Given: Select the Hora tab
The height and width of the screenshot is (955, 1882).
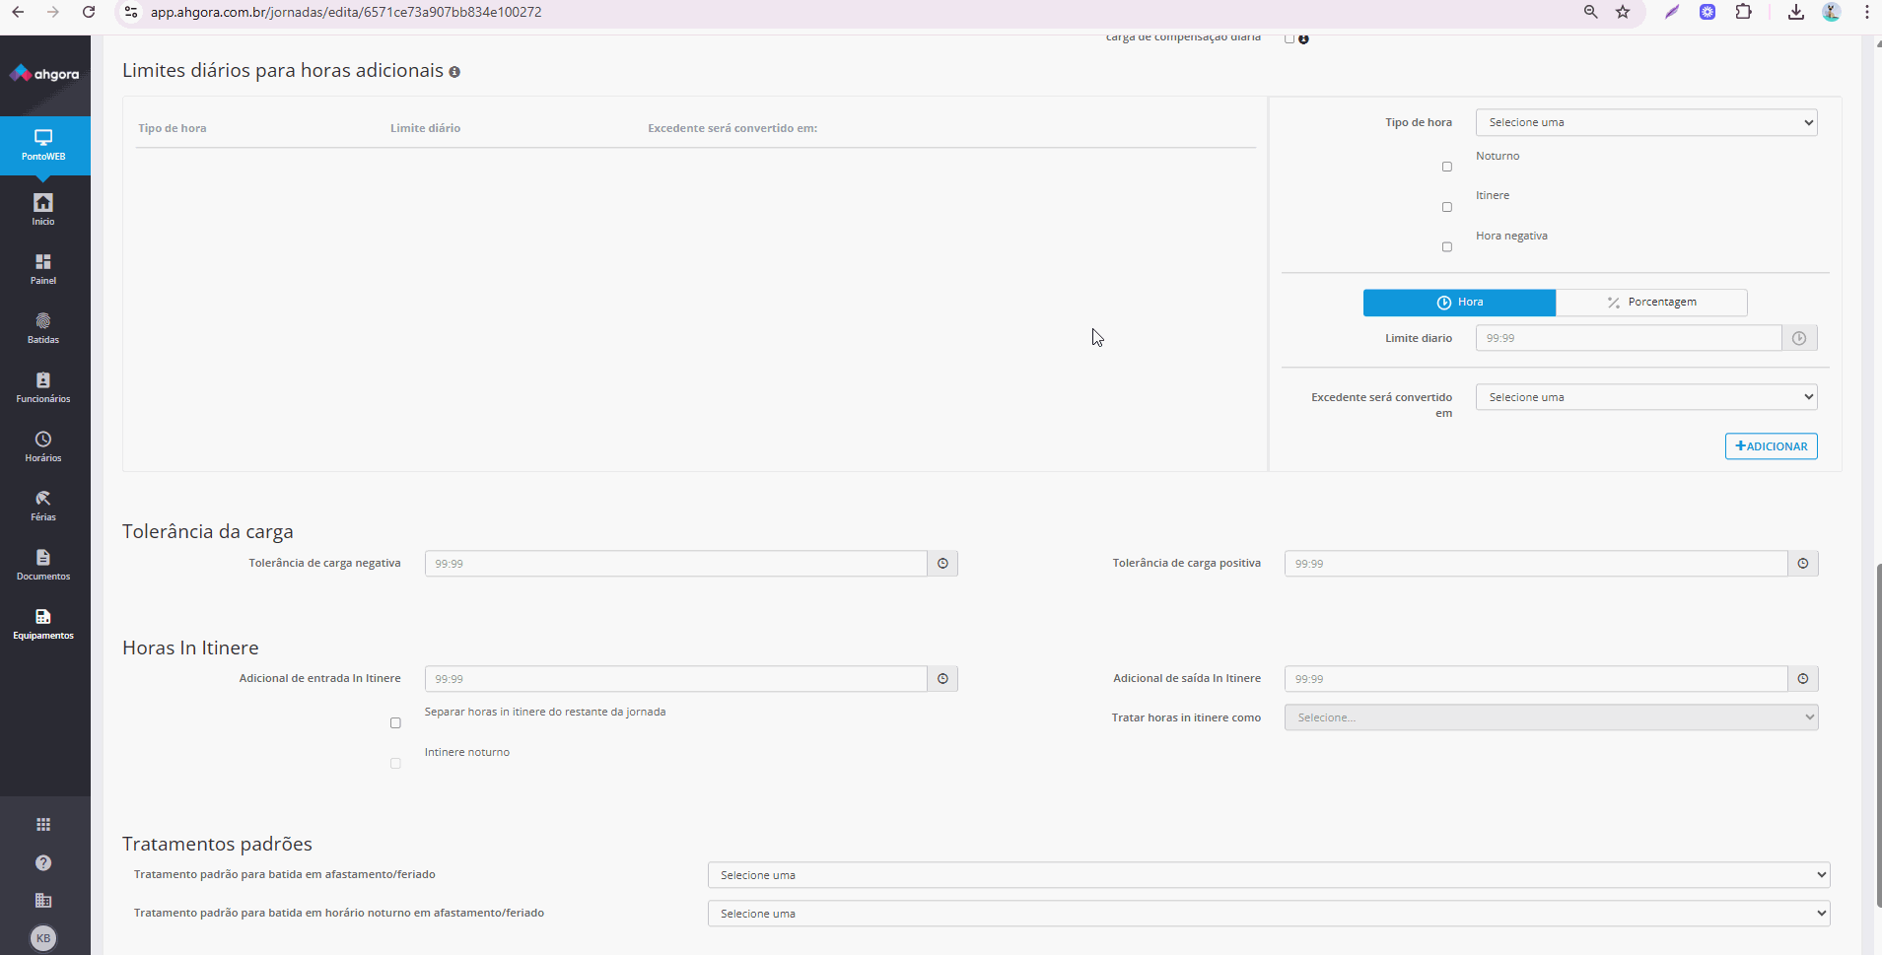Looking at the screenshot, I should [x=1459, y=303].
